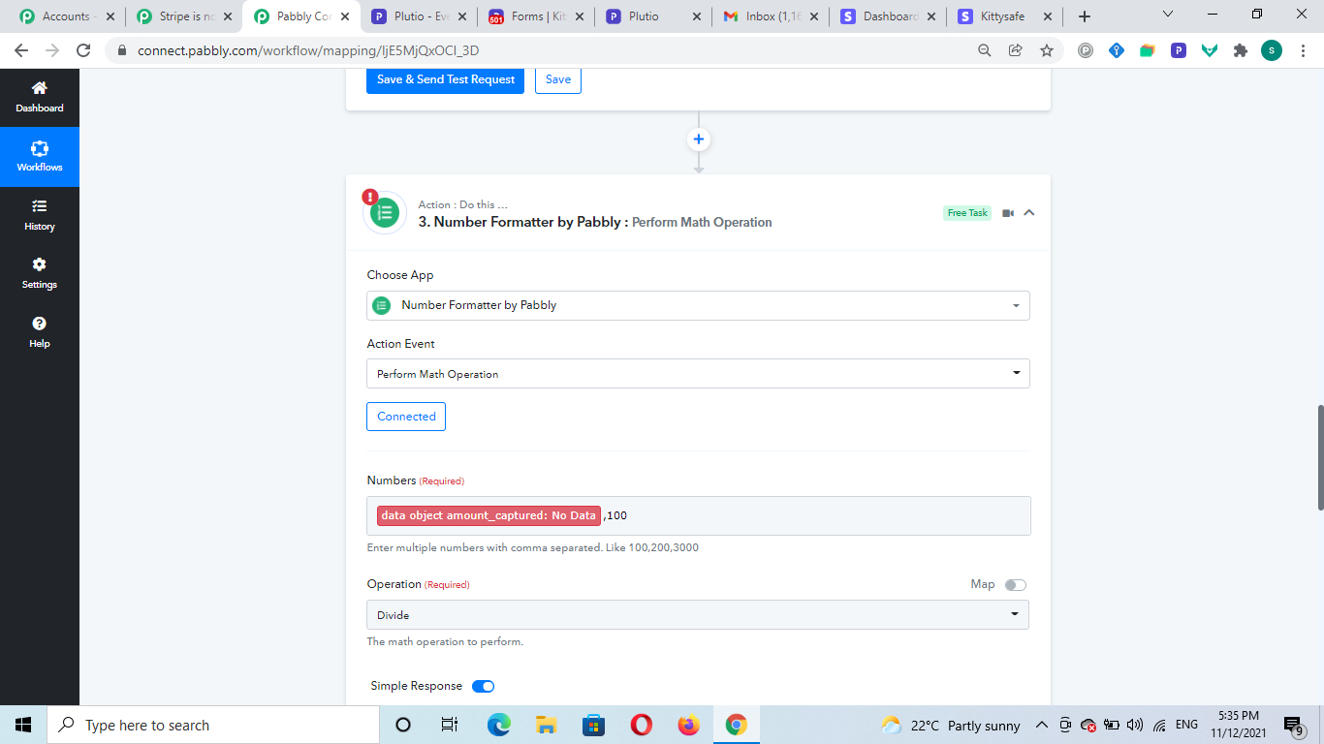Viewport: 1324px width, 744px height.
Task: Click the Chrome taskbar icon
Action: tap(737, 725)
